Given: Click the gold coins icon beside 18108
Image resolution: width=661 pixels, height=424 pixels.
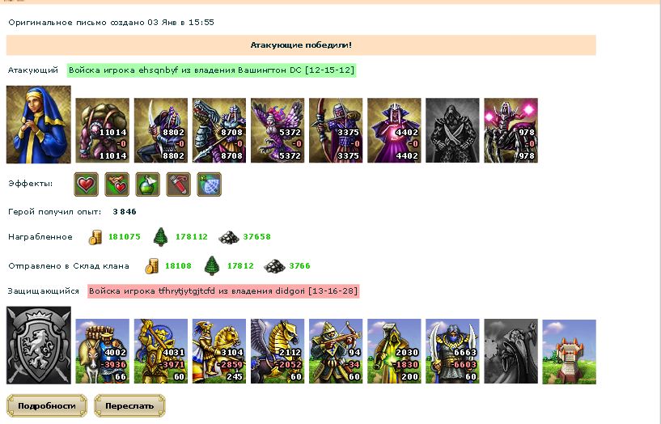Looking at the screenshot, I should 152,266.
